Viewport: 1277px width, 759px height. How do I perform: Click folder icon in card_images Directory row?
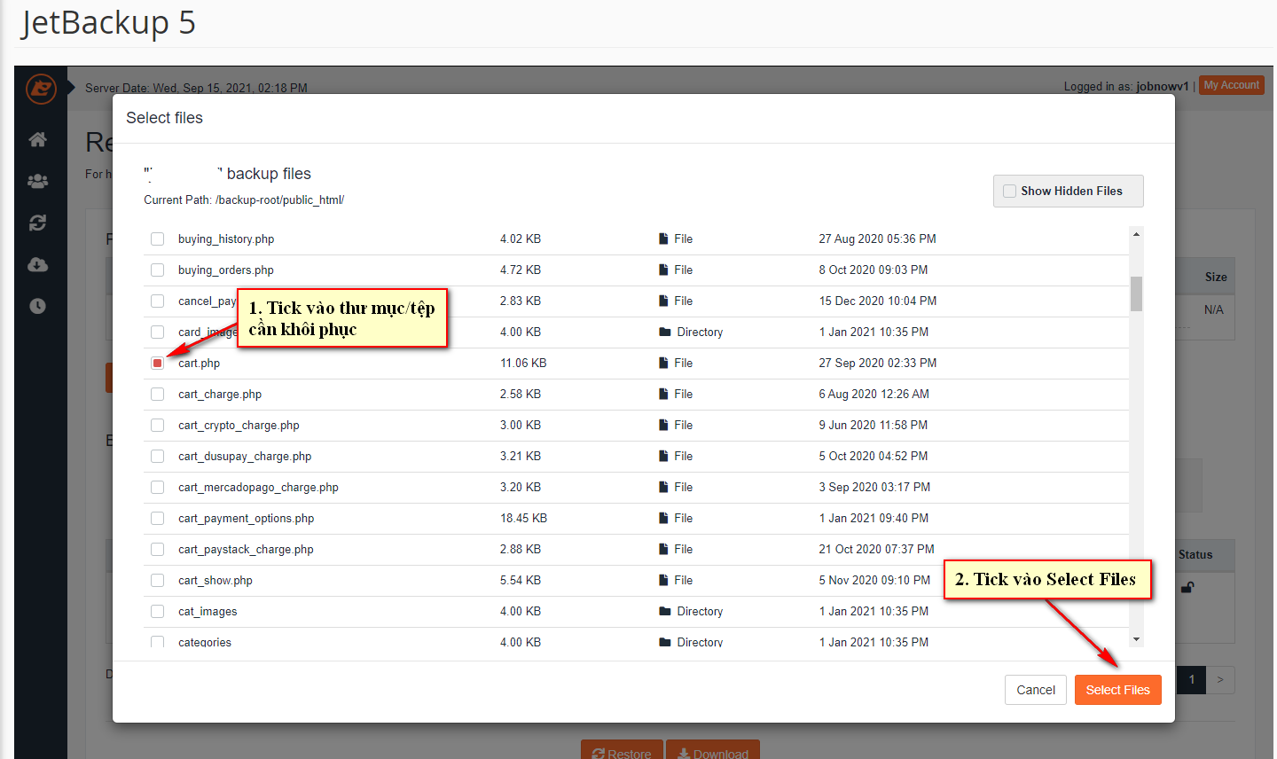(x=665, y=332)
